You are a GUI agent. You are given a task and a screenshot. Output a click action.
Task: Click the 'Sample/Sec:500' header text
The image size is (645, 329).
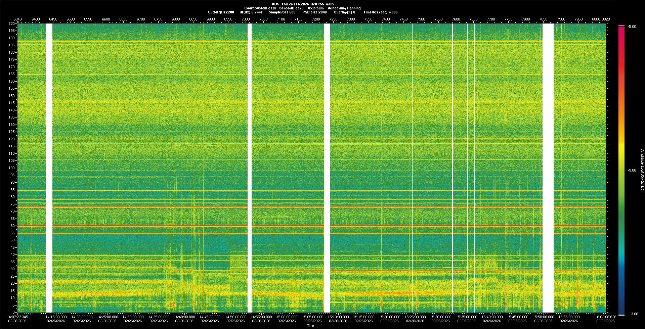pos(282,12)
